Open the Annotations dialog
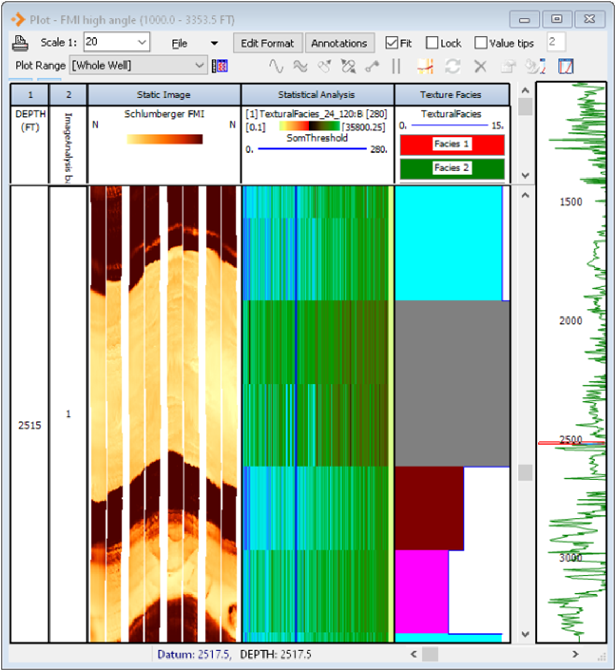616x672 pixels. click(340, 43)
